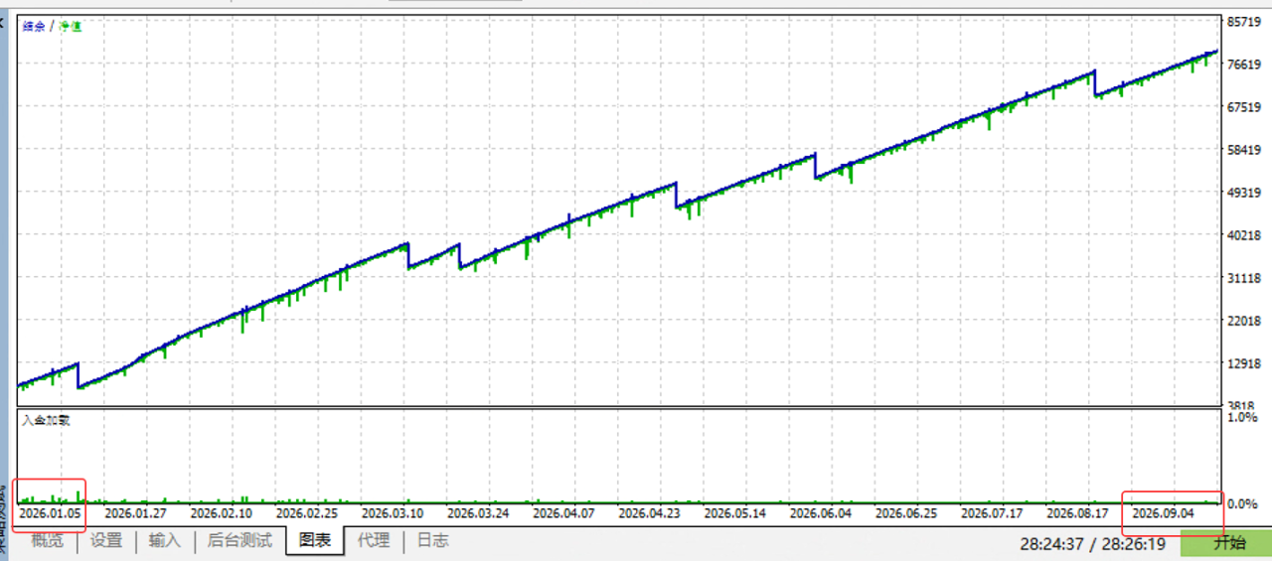Click the date label 2026.01.27
This screenshot has width=1272, height=561.
tap(135, 513)
